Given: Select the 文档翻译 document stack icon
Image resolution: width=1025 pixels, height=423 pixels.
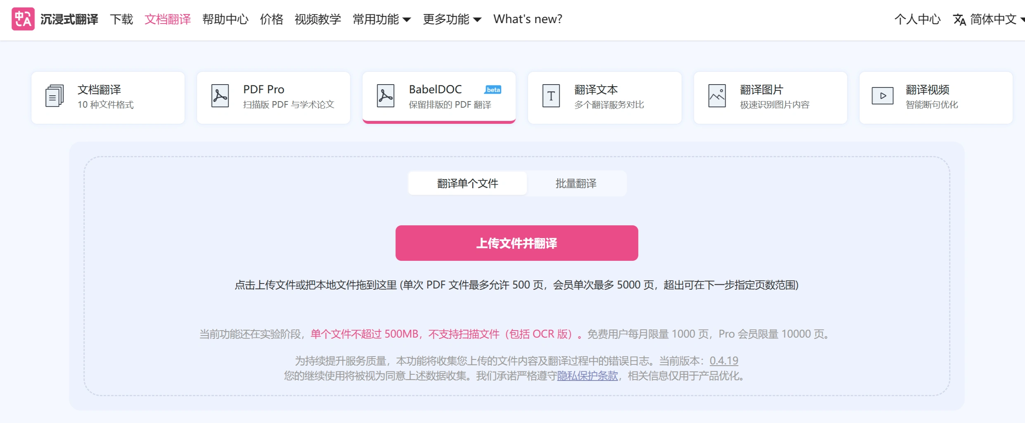Looking at the screenshot, I should 54,96.
